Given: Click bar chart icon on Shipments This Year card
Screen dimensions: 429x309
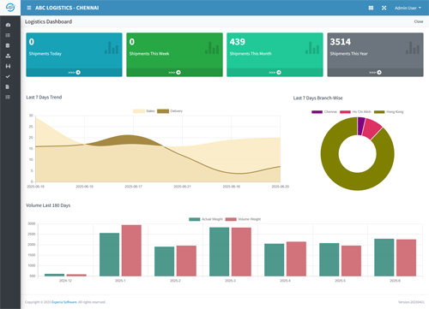Looking at the screenshot, I should click(x=413, y=48).
